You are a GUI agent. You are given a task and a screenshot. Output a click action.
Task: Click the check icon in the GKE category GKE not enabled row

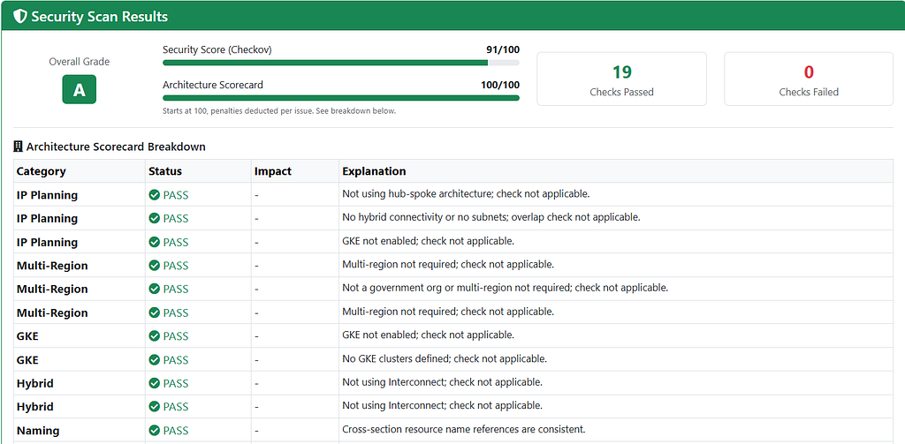[x=154, y=336]
